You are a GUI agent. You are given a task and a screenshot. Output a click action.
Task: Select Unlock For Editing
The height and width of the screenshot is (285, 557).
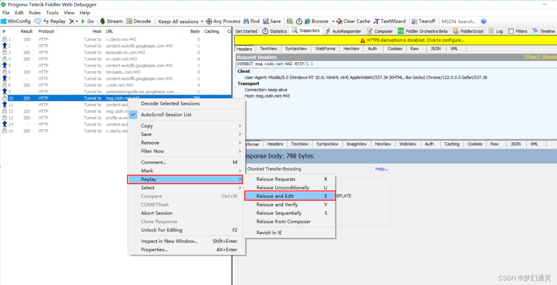pyautogui.click(x=187, y=230)
